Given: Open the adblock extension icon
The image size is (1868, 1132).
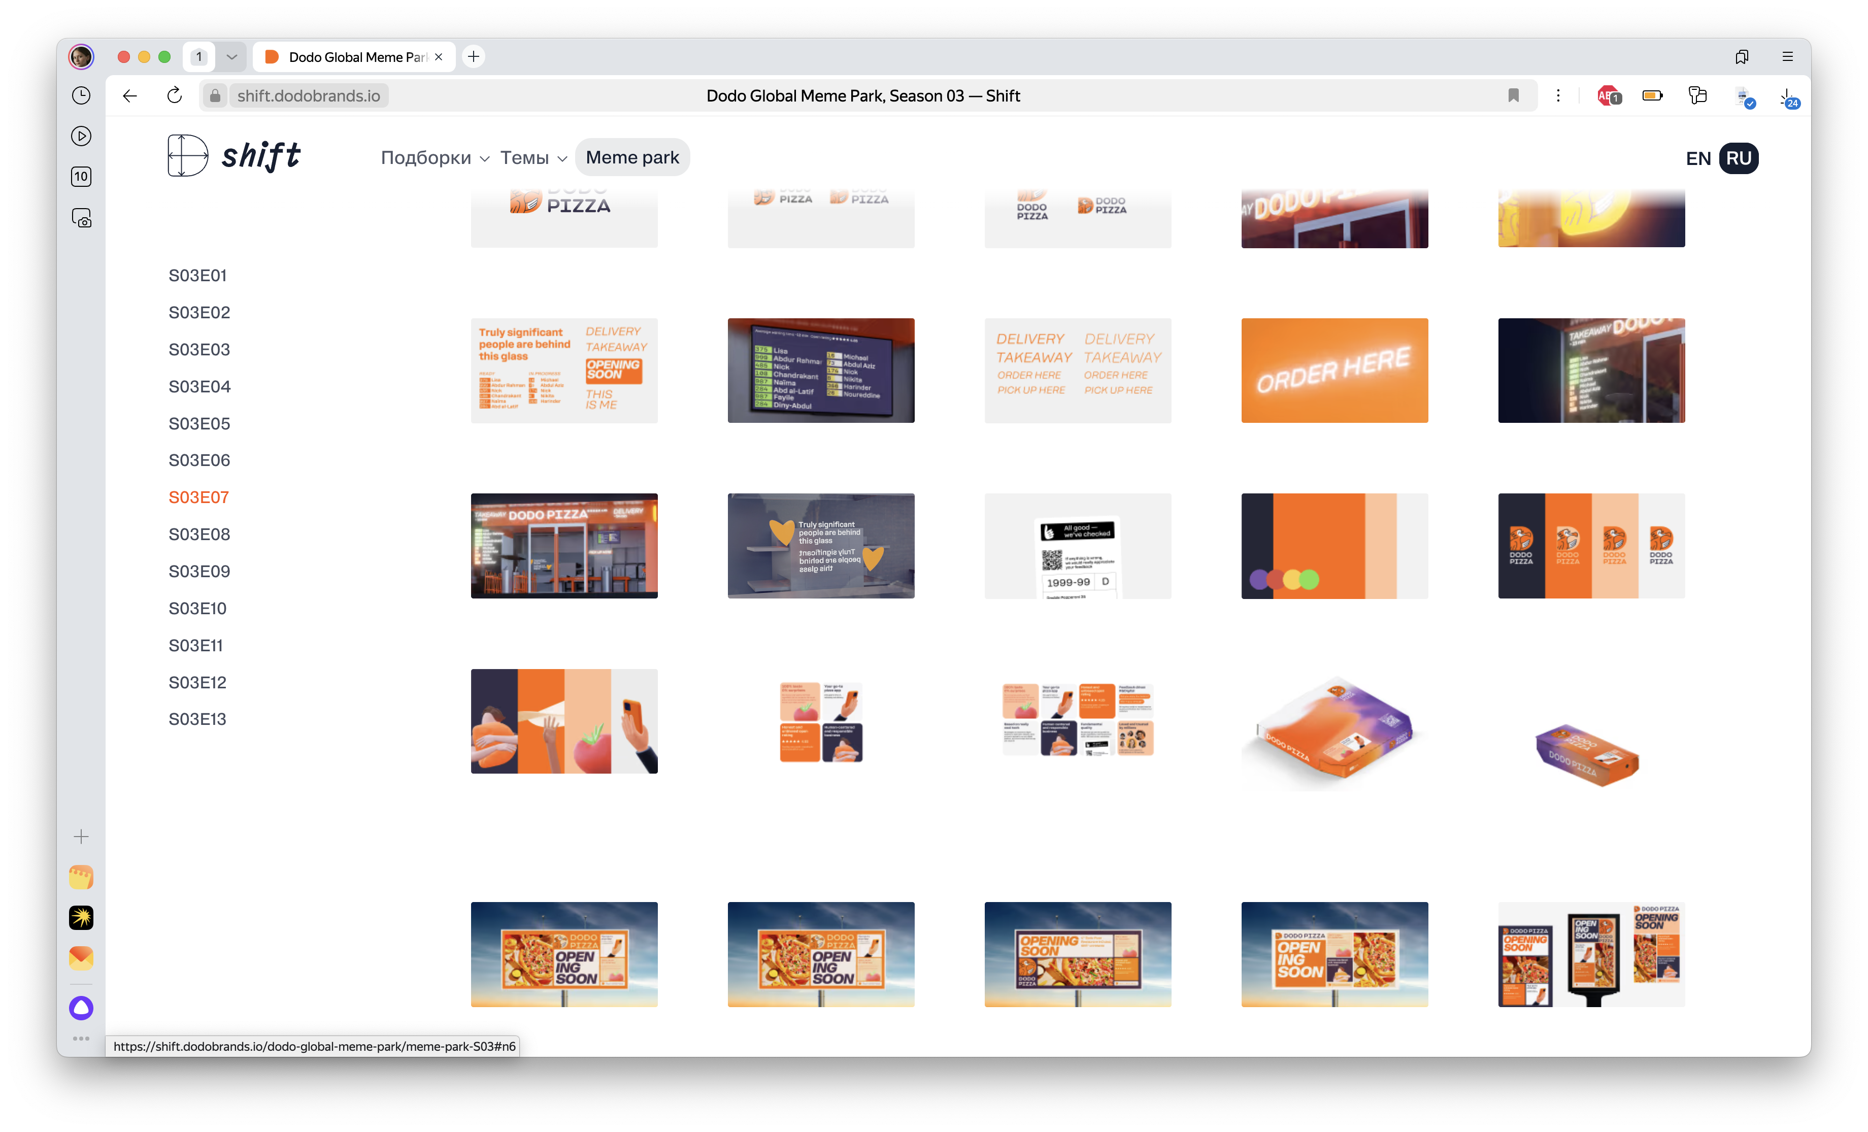Looking at the screenshot, I should tap(1607, 95).
